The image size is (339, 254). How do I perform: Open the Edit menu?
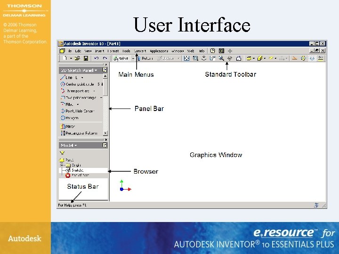78,51
